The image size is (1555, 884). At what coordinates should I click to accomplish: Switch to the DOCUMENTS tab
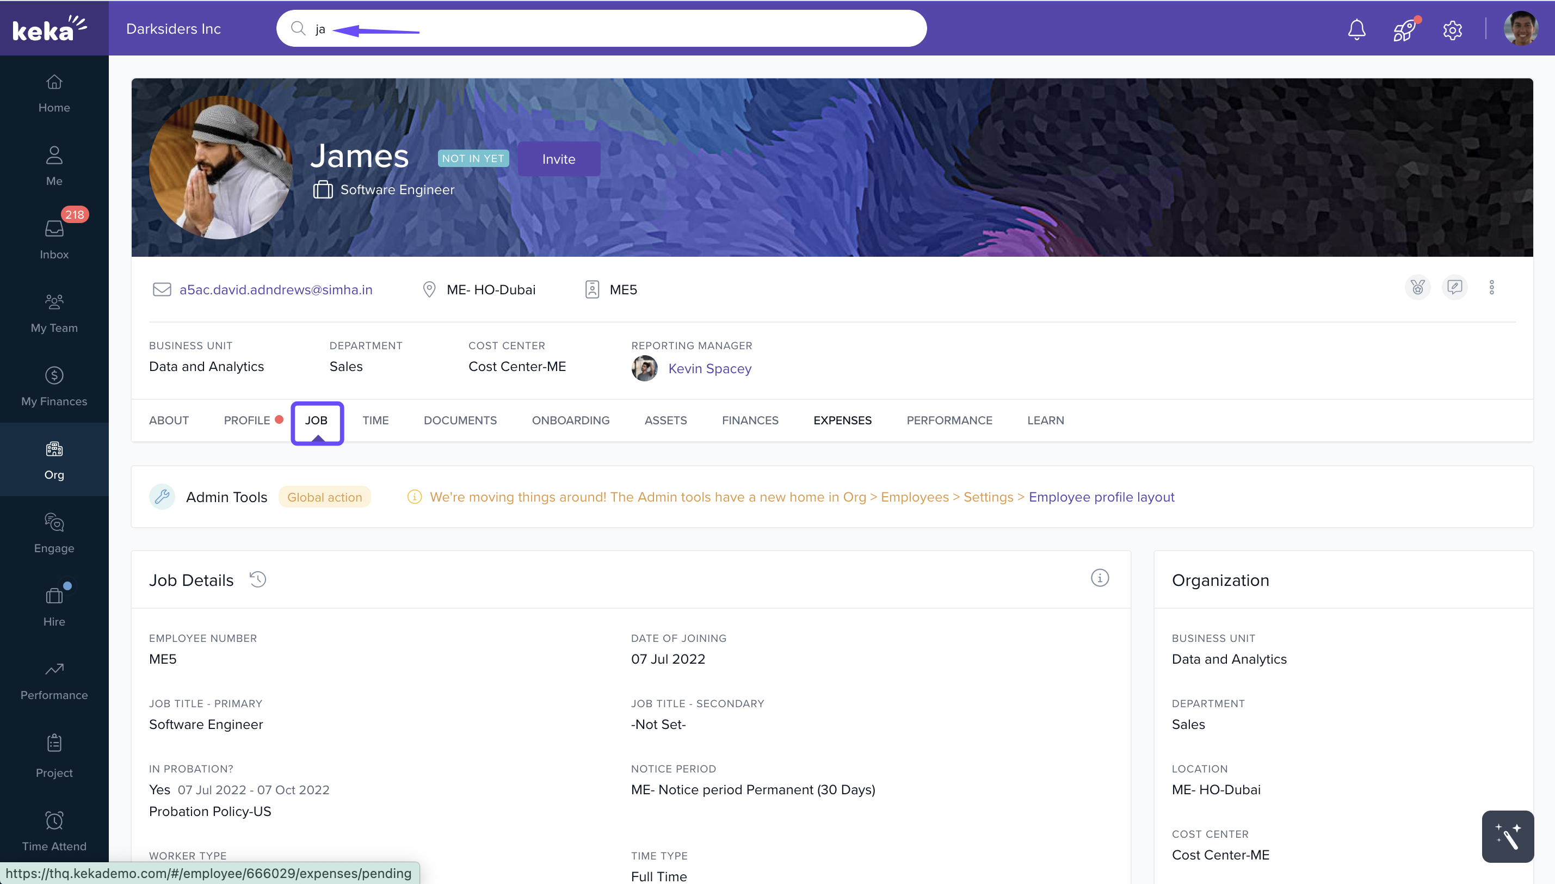(x=460, y=420)
